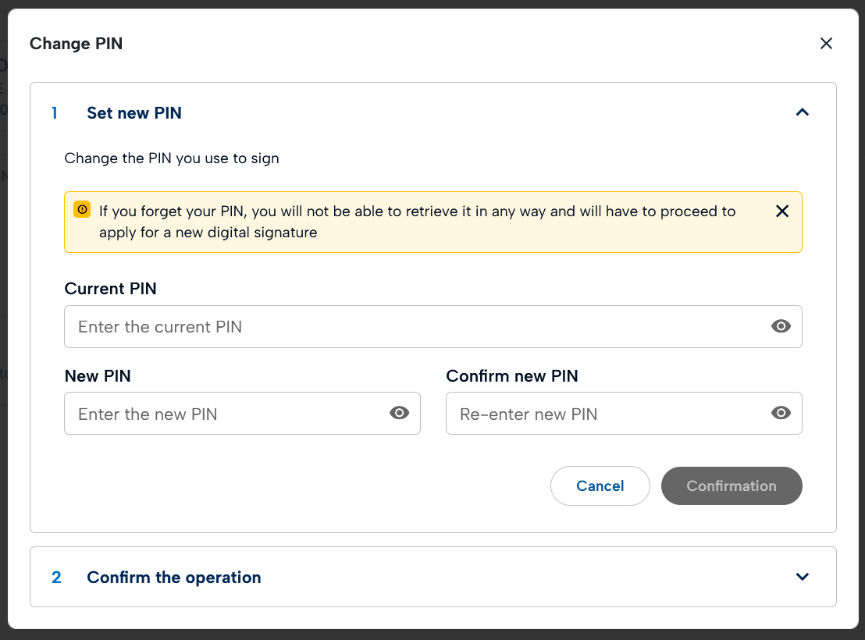The width and height of the screenshot is (865, 640).
Task: Select the Re-enter new PIN field
Action: click(x=609, y=414)
